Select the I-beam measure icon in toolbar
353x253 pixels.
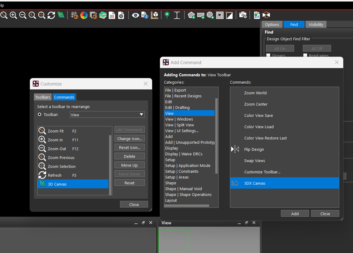[x=177, y=15]
